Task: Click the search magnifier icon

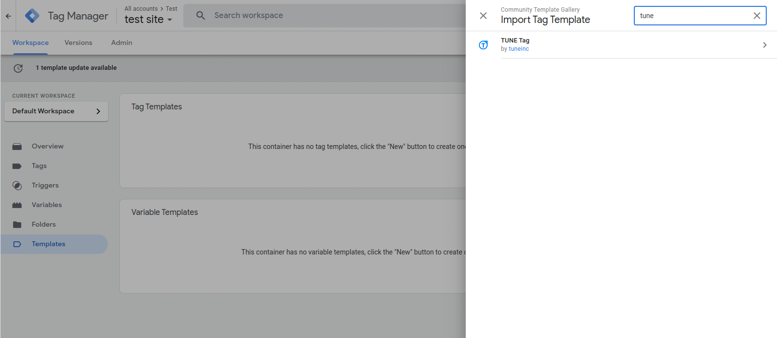Action: (200, 16)
